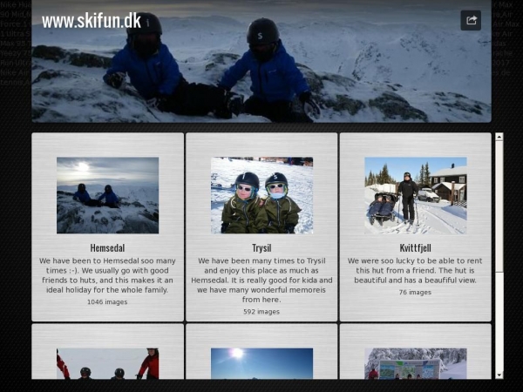Select the Trysil album title
The image size is (523, 392).
261,248
